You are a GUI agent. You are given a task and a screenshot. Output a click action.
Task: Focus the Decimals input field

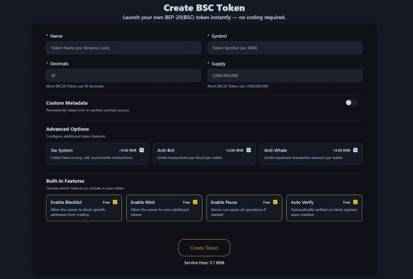tap(124, 76)
